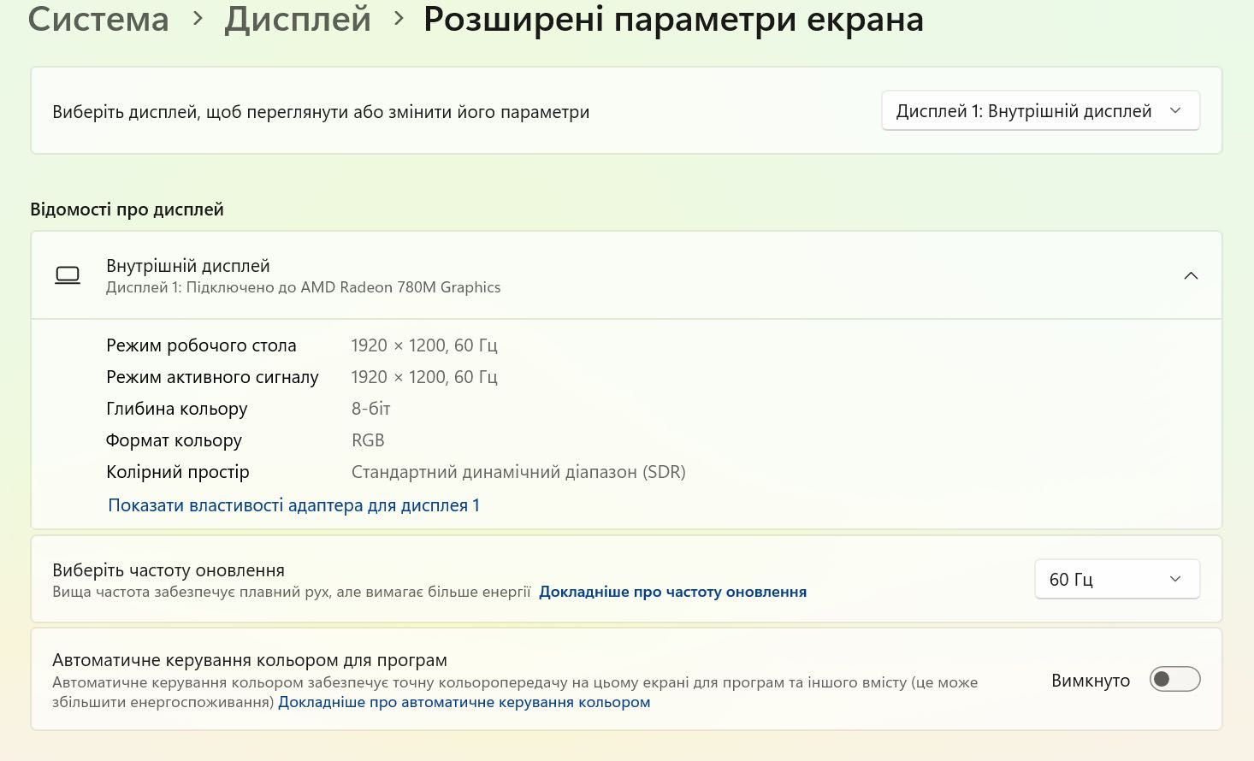Click Відомості про дисплей heading
This screenshot has width=1254, height=761.
pyautogui.click(x=127, y=209)
